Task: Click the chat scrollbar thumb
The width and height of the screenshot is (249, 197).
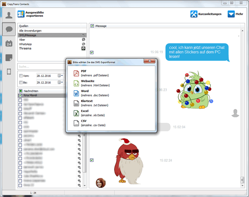Action: [242, 180]
